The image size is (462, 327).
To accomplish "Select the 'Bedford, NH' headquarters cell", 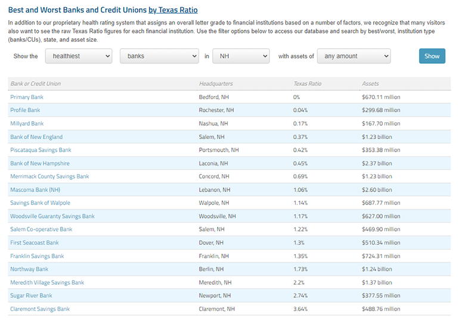I will [x=213, y=97].
